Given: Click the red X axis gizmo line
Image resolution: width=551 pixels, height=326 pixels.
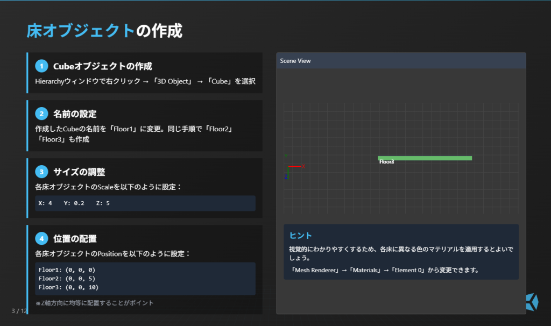Looking at the screenshot, I should click(x=295, y=166).
